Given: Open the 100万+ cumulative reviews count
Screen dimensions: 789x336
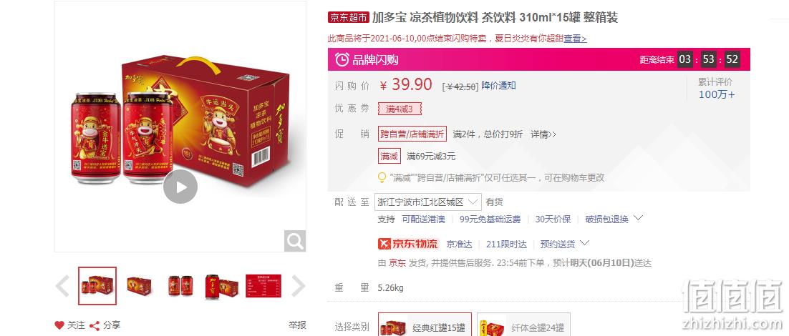Looking at the screenshot, I should pos(717,94).
